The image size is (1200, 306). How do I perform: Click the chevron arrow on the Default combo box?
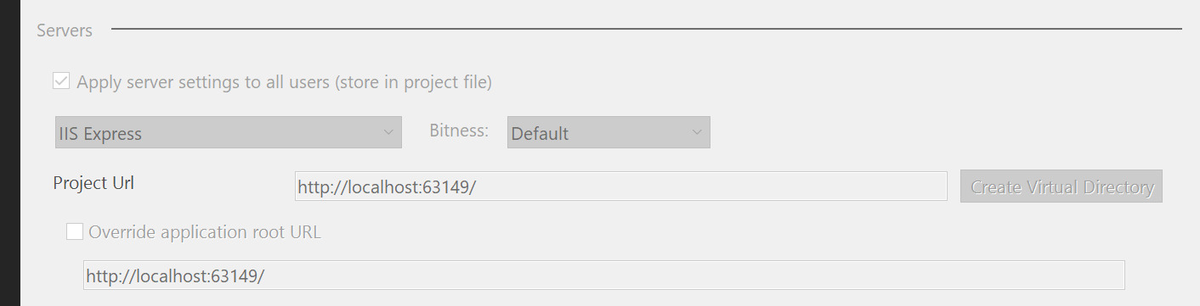pyautogui.click(x=697, y=132)
